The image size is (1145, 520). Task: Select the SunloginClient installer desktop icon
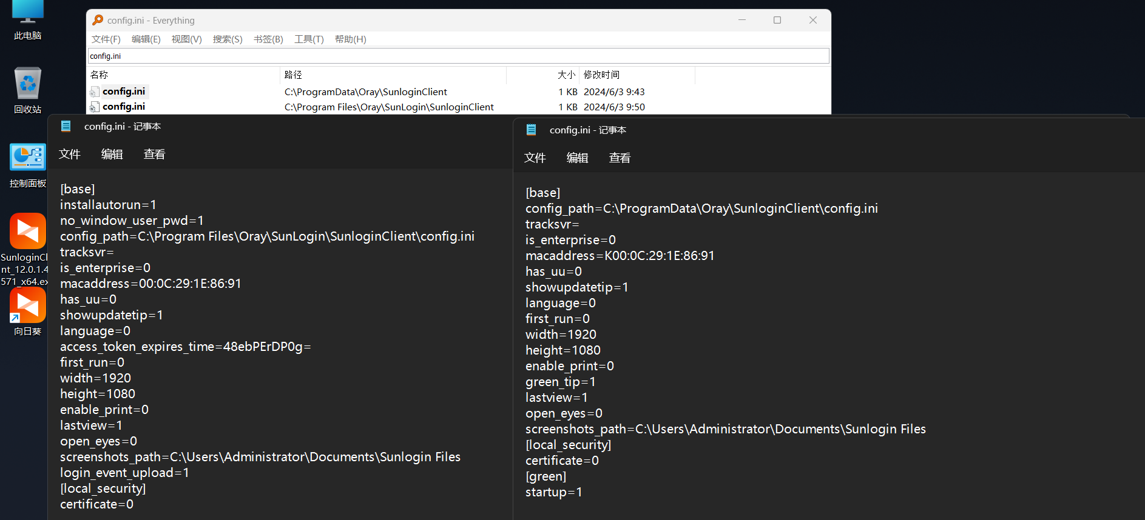pos(28,250)
